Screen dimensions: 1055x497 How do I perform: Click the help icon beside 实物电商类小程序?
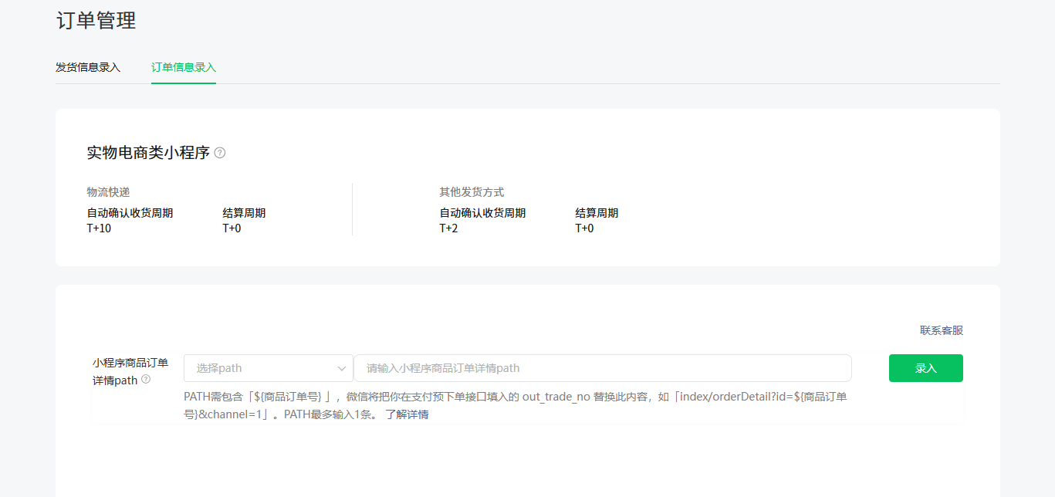pyautogui.click(x=220, y=153)
